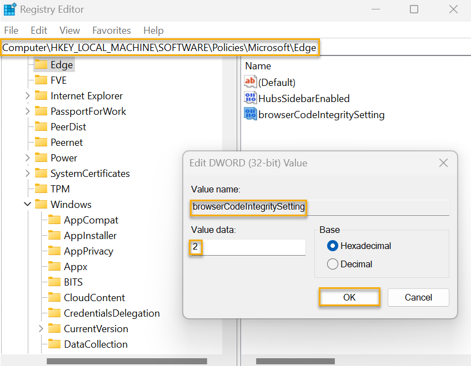Image resolution: width=471 pixels, height=366 pixels.
Task: Open the Edit menu
Action: 38,30
